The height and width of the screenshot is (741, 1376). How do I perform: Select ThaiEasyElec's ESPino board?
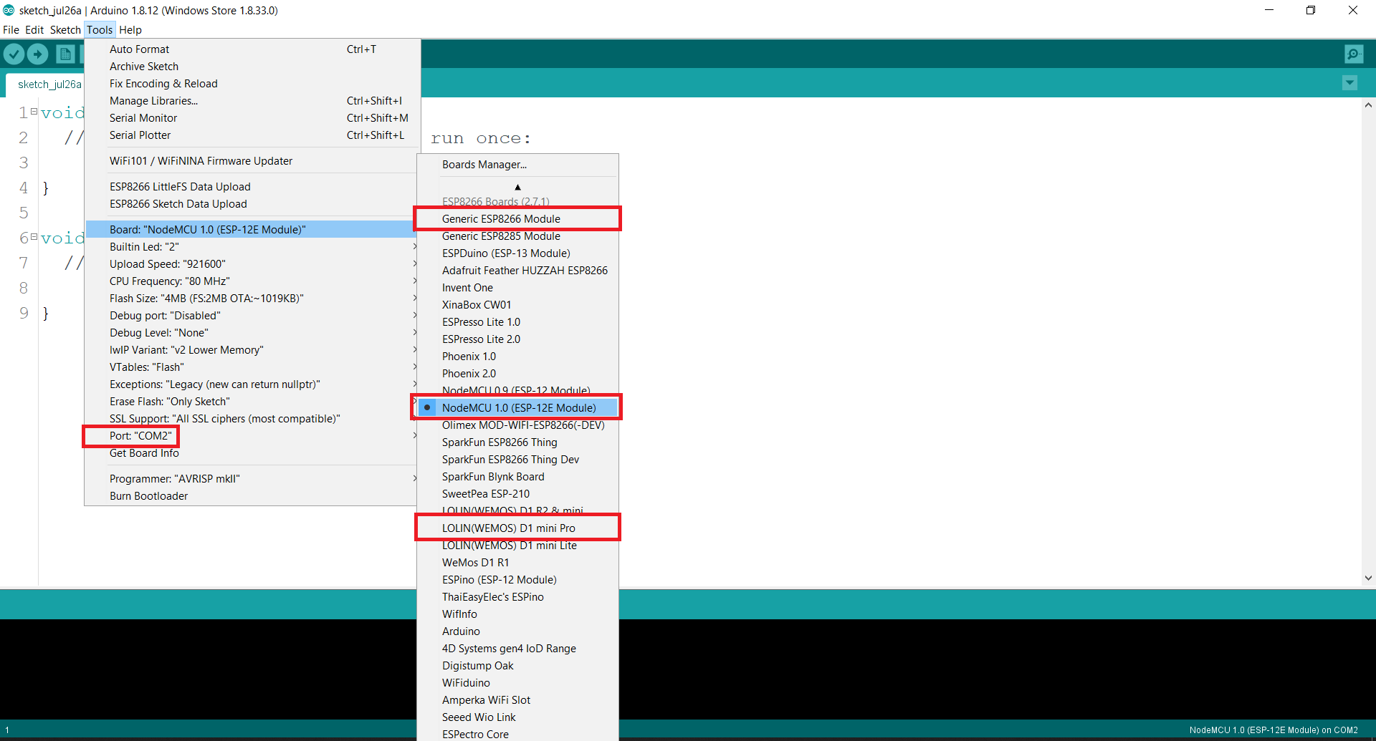pos(517,597)
